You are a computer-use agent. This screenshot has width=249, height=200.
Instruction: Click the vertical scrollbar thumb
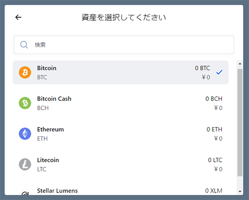240,123
